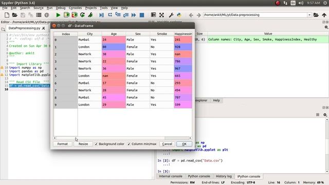Select the nan cell in Age column
Image resolution: width=329 pixels, height=185 pixels.
coord(114,76)
